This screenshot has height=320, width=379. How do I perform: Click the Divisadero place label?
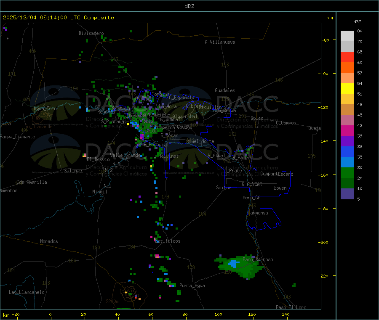point(91,33)
